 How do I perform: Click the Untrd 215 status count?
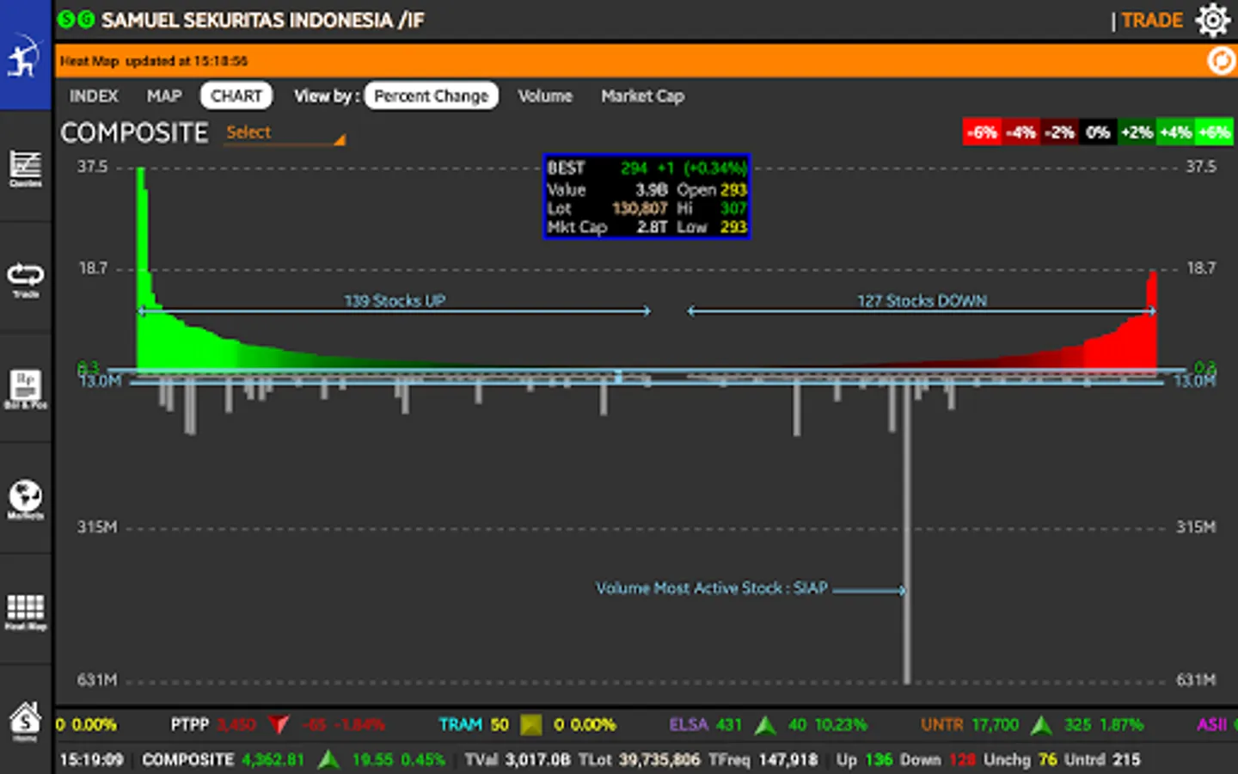[x=1102, y=759]
